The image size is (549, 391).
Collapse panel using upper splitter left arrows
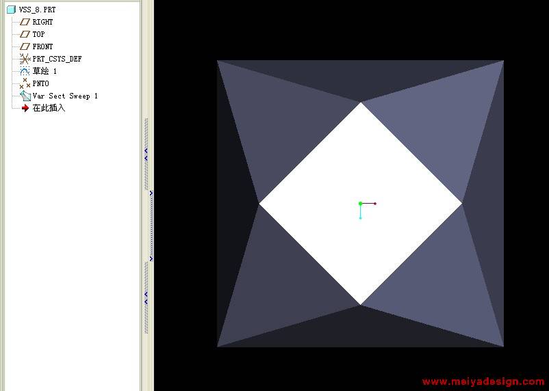point(146,154)
